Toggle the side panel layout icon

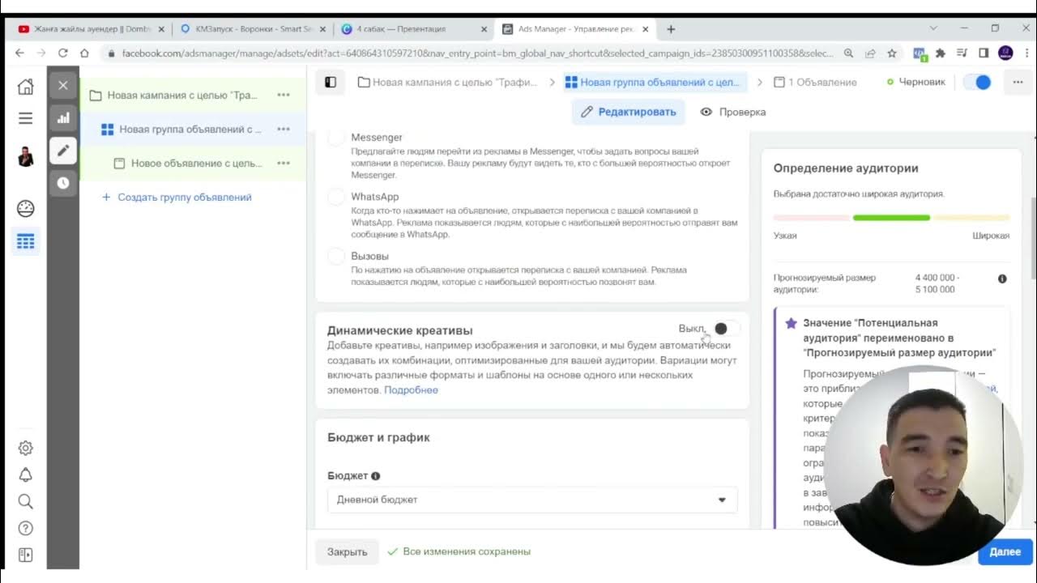[x=331, y=82]
